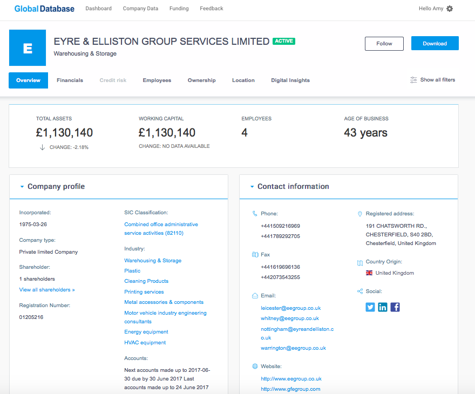Click the total assets down arrow icon
The height and width of the screenshot is (394, 475).
point(42,147)
